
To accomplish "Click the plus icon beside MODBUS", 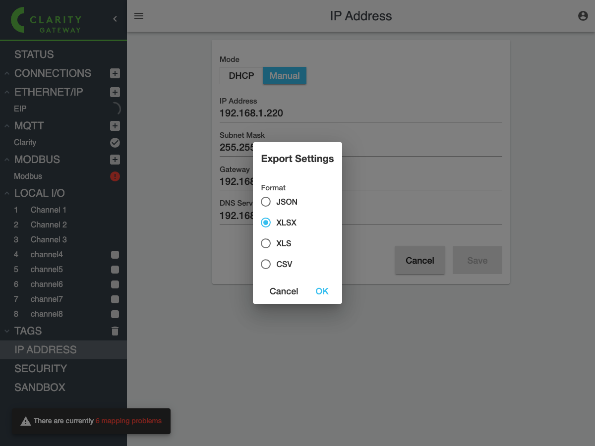I will coord(115,160).
